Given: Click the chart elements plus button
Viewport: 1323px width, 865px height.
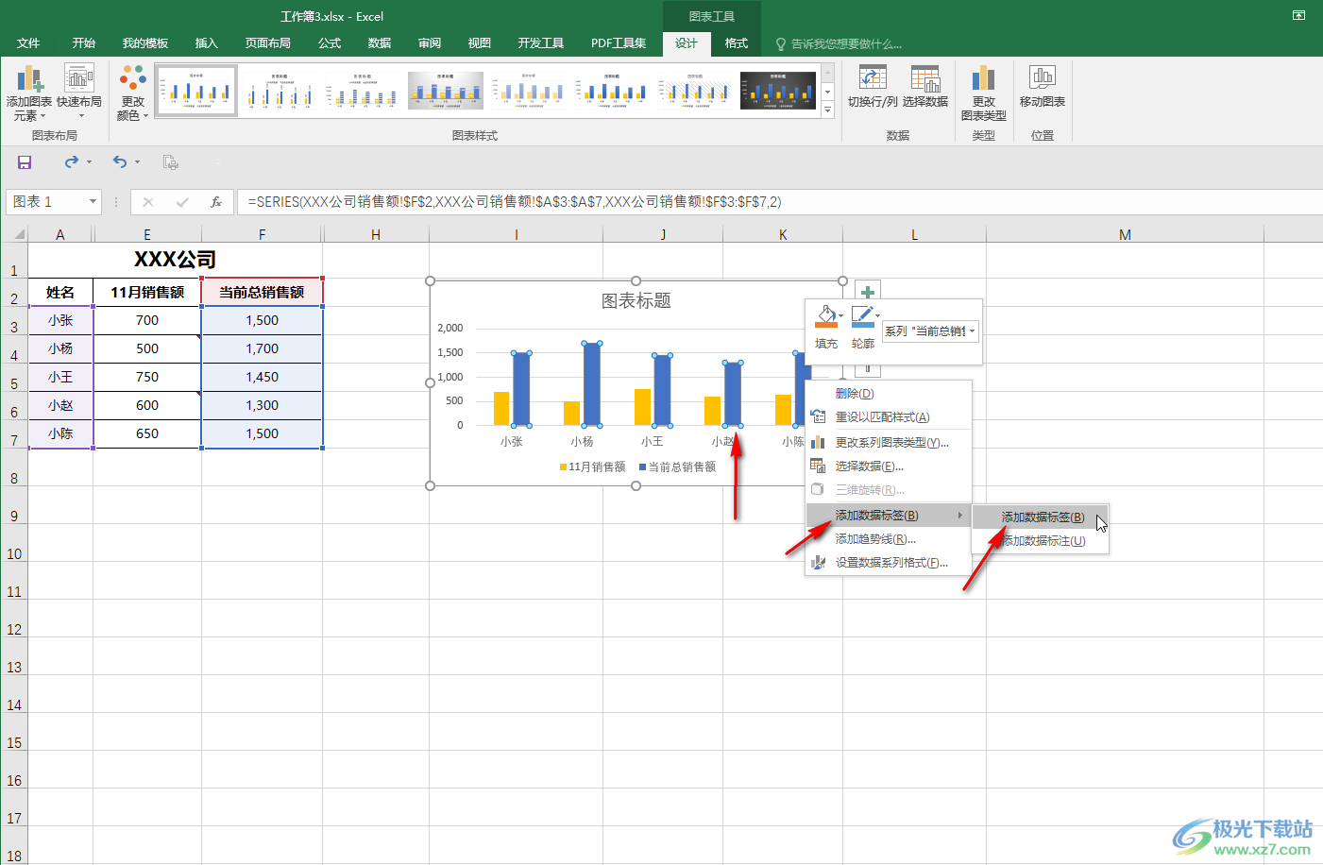Looking at the screenshot, I should click(x=867, y=292).
